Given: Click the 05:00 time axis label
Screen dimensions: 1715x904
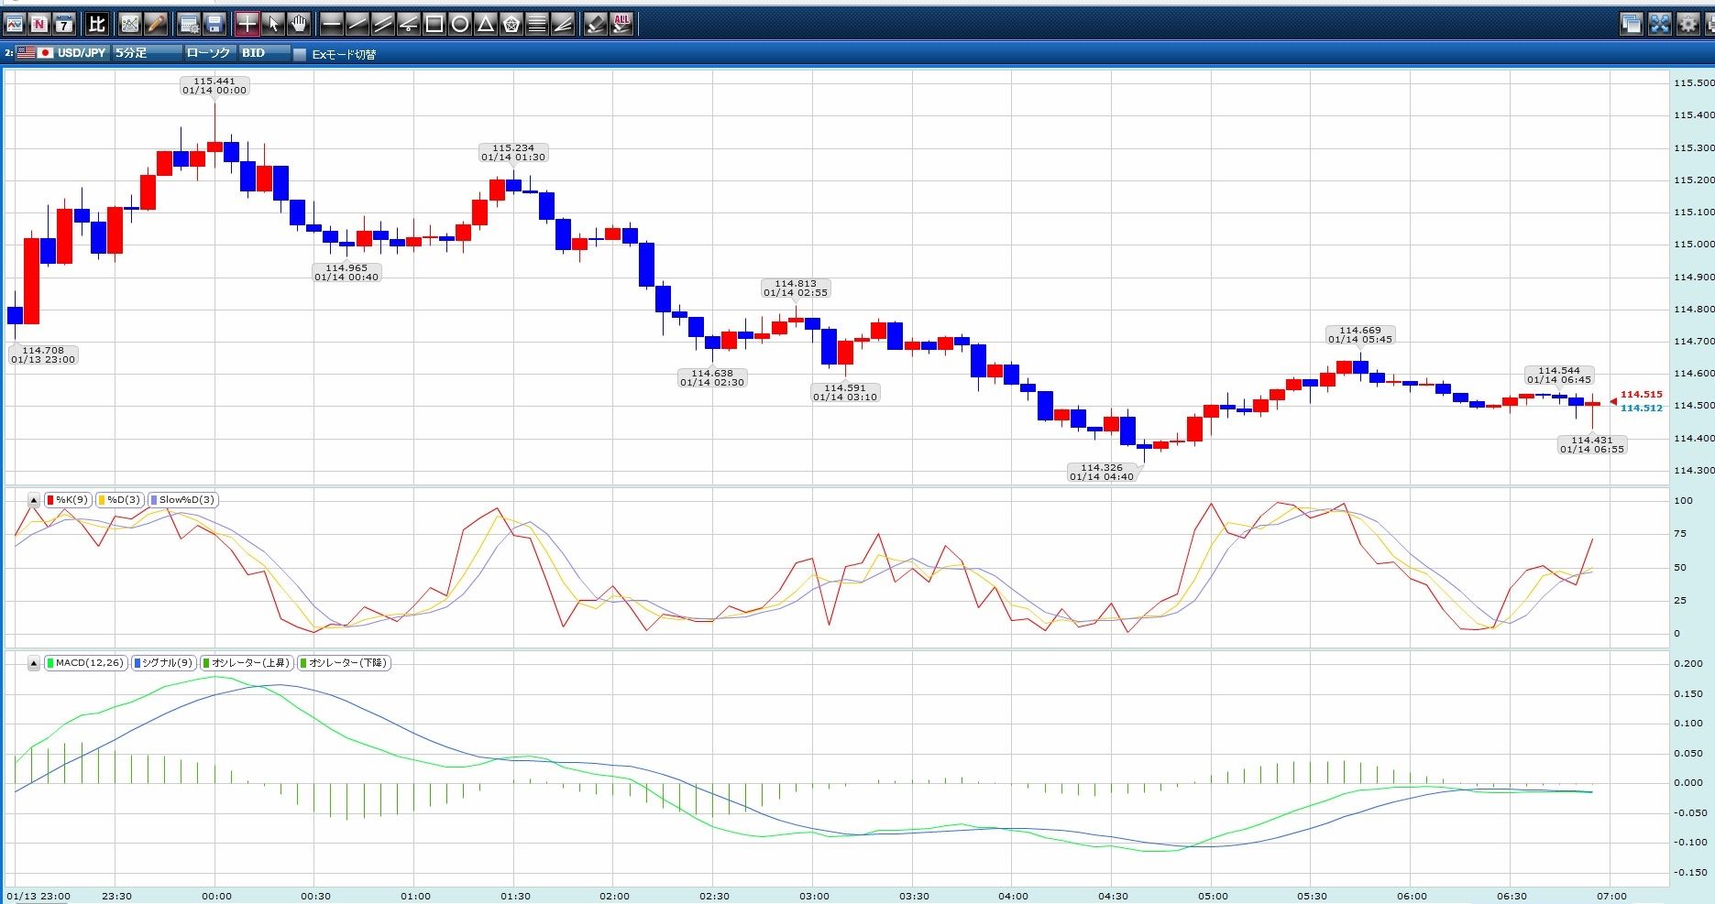Looking at the screenshot, I should [1213, 896].
